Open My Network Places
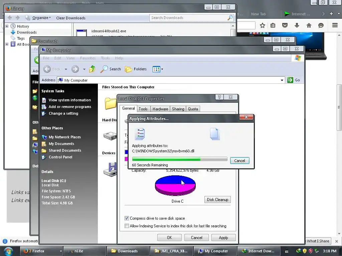The height and width of the screenshot is (256, 342). [64, 137]
